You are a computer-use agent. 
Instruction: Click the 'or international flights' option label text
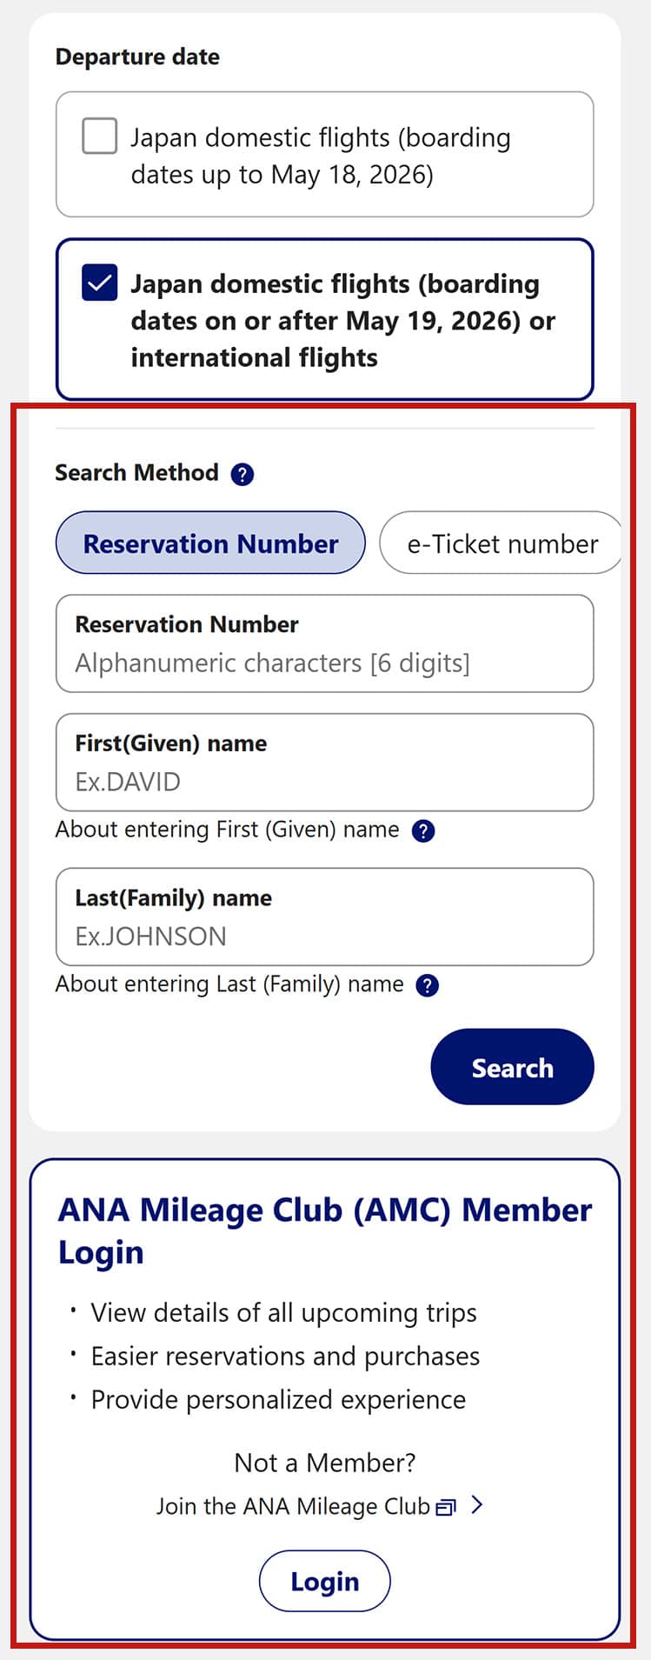(342, 321)
